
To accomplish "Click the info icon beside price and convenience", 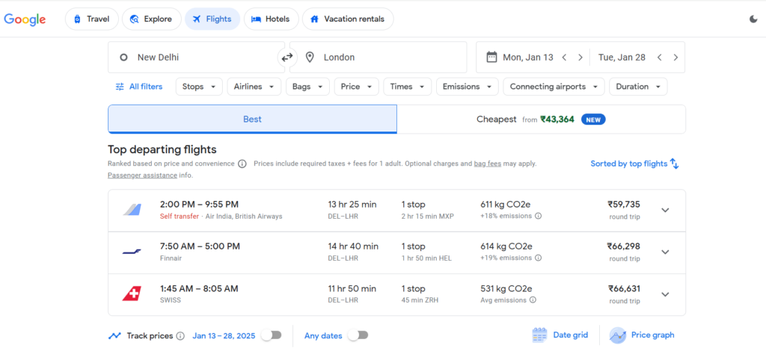I will [242, 164].
